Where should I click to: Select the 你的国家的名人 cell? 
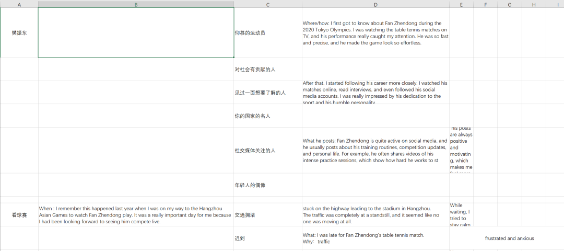click(267, 116)
